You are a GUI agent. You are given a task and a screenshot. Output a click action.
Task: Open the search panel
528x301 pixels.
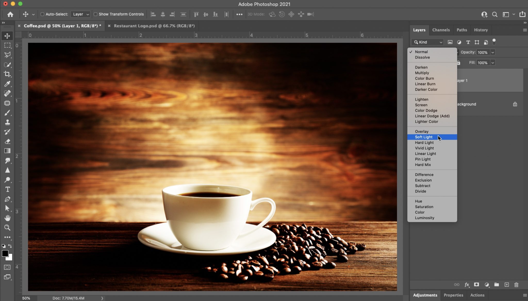494,14
